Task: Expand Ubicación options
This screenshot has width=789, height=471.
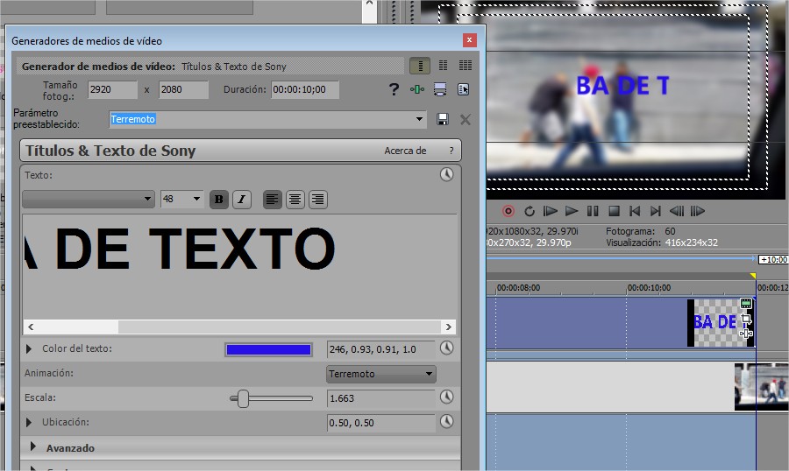Action: coord(29,422)
